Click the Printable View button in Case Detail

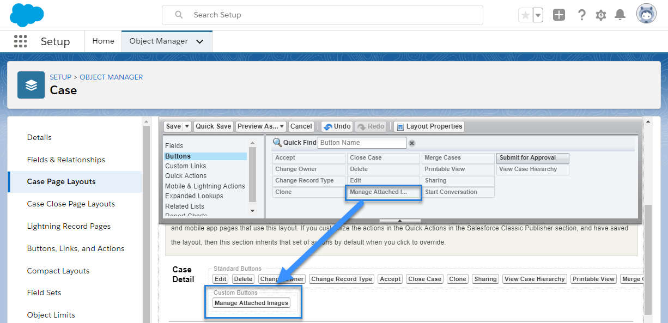[x=593, y=279]
